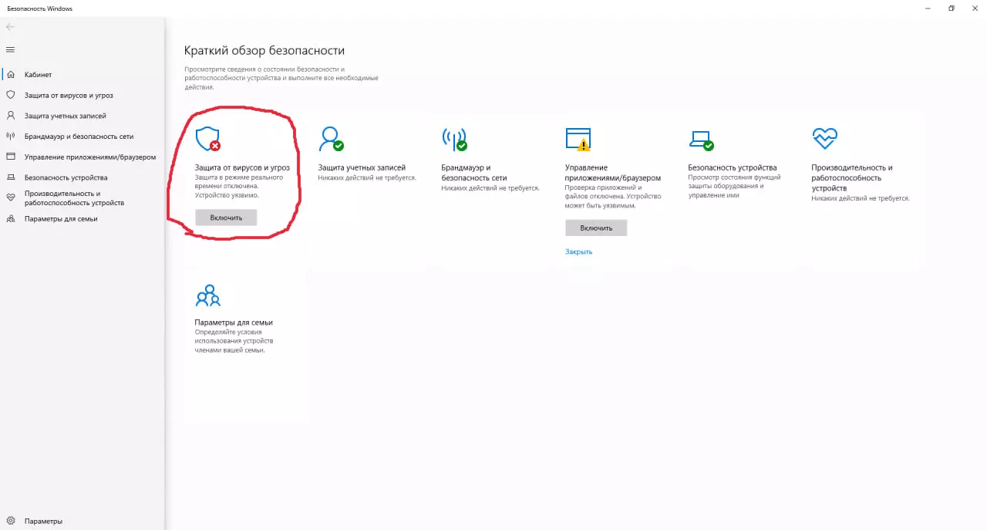Image resolution: width=987 pixels, height=530 pixels.
Task: Click the firewall tile icon with green check
Action: [x=454, y=140]
